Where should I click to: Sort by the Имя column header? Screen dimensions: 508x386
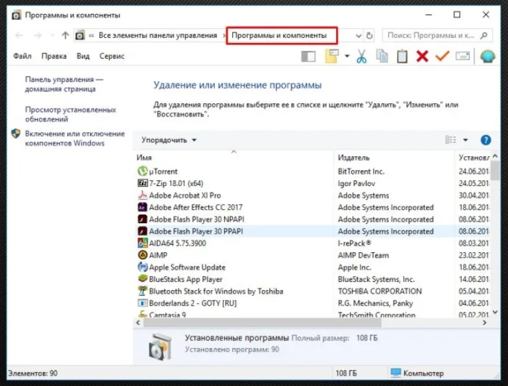click(x=234, y=158)
